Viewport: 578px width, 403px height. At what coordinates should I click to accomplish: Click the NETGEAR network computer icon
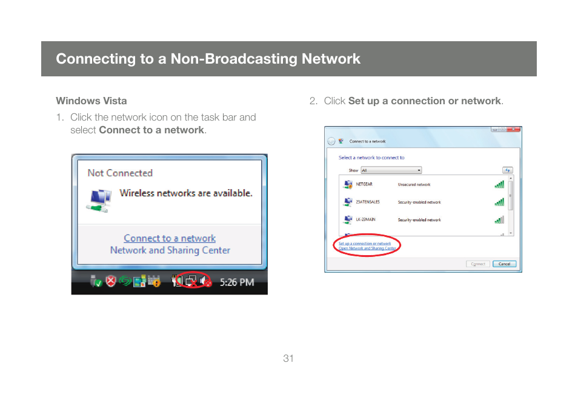click(348, 184)
